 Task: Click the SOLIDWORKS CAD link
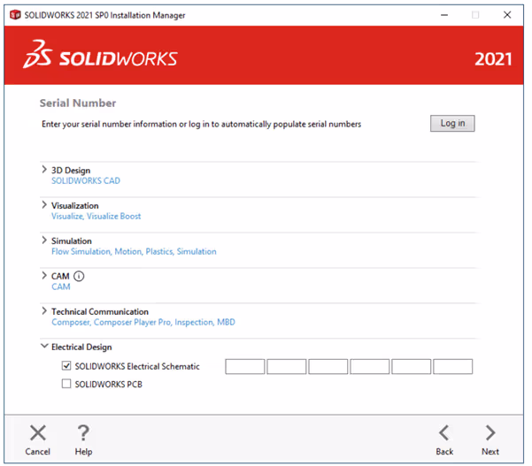[86, 180]
